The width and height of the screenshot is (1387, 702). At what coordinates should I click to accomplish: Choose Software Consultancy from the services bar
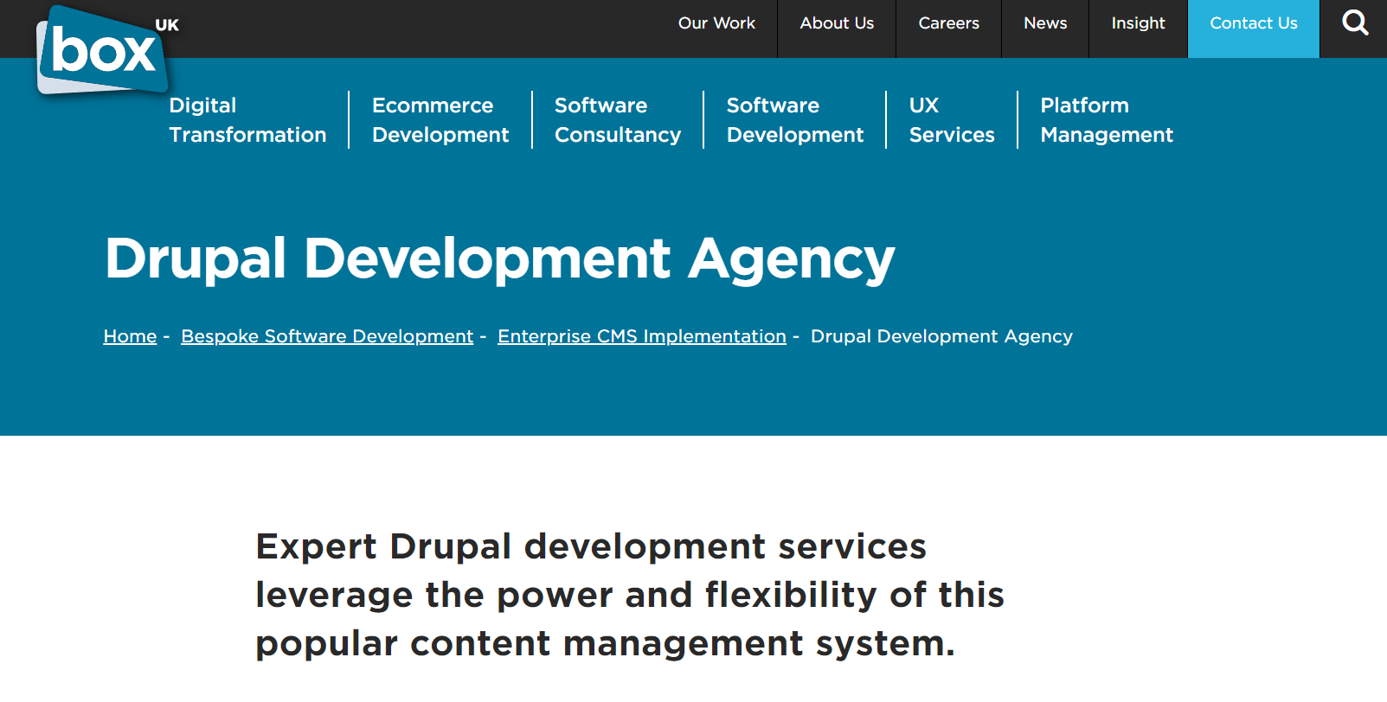coord(617,120)
